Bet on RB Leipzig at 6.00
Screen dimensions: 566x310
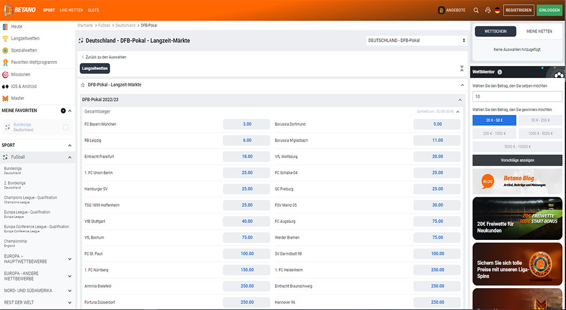click(x=247, y=140)
